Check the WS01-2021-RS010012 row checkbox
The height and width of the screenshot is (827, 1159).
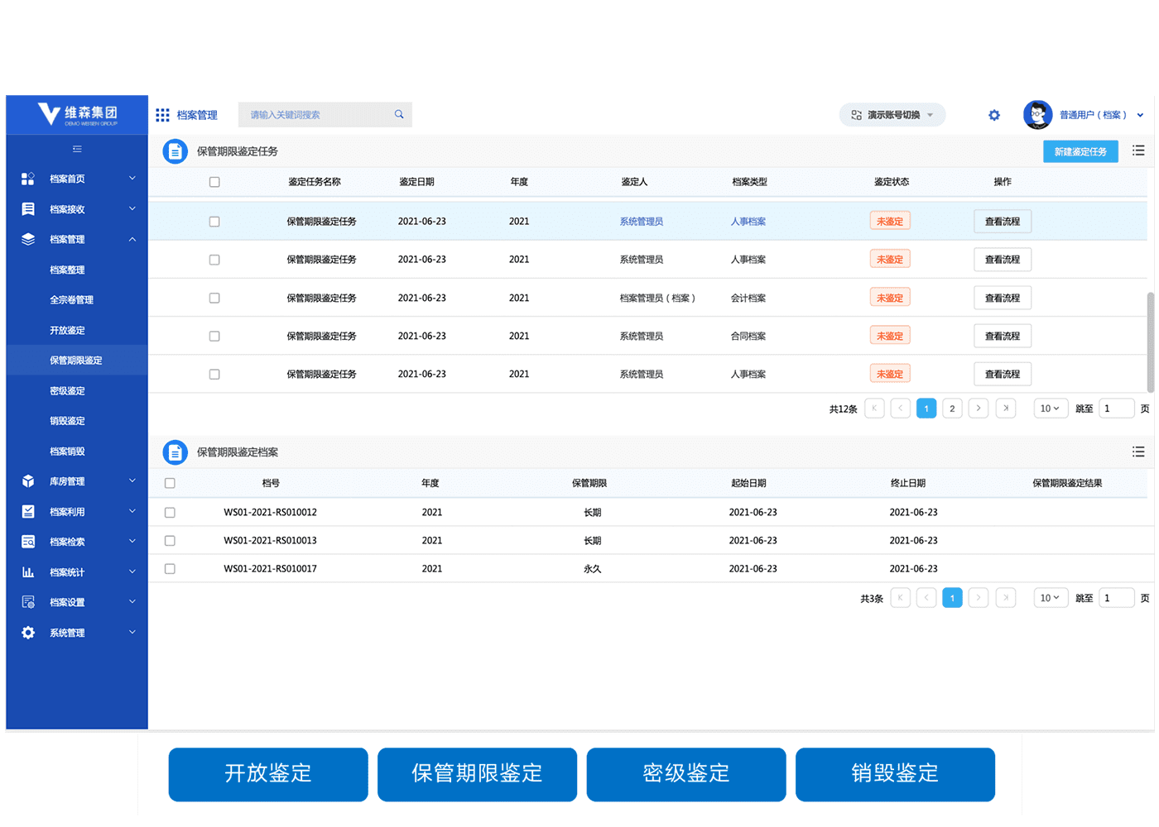170,513
